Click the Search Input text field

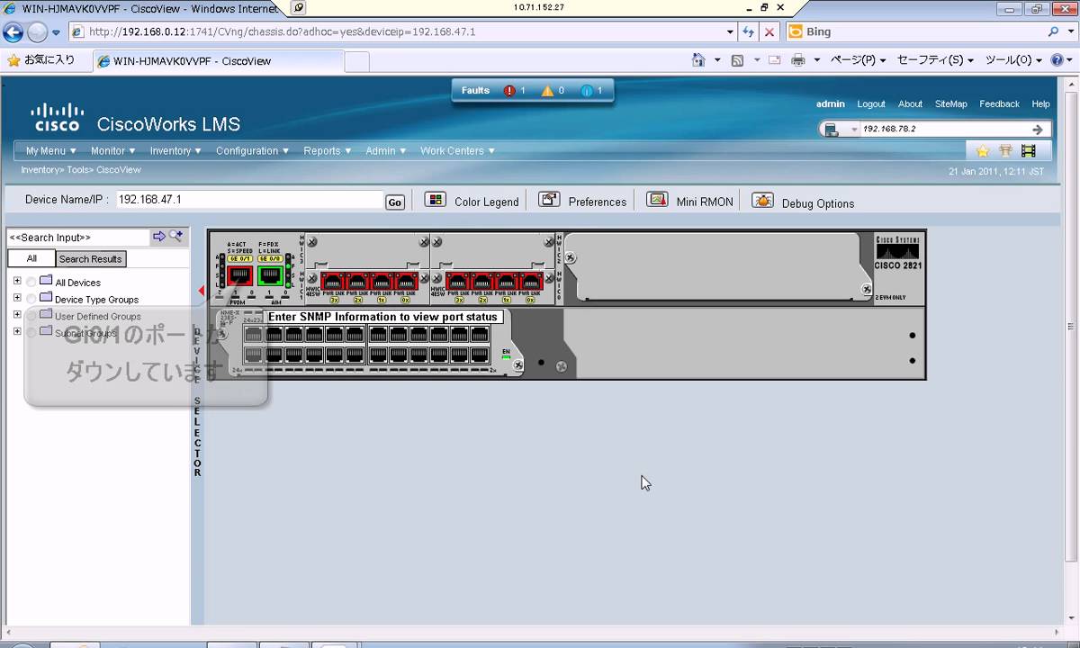pyautogui.click(x=77, y=237)
